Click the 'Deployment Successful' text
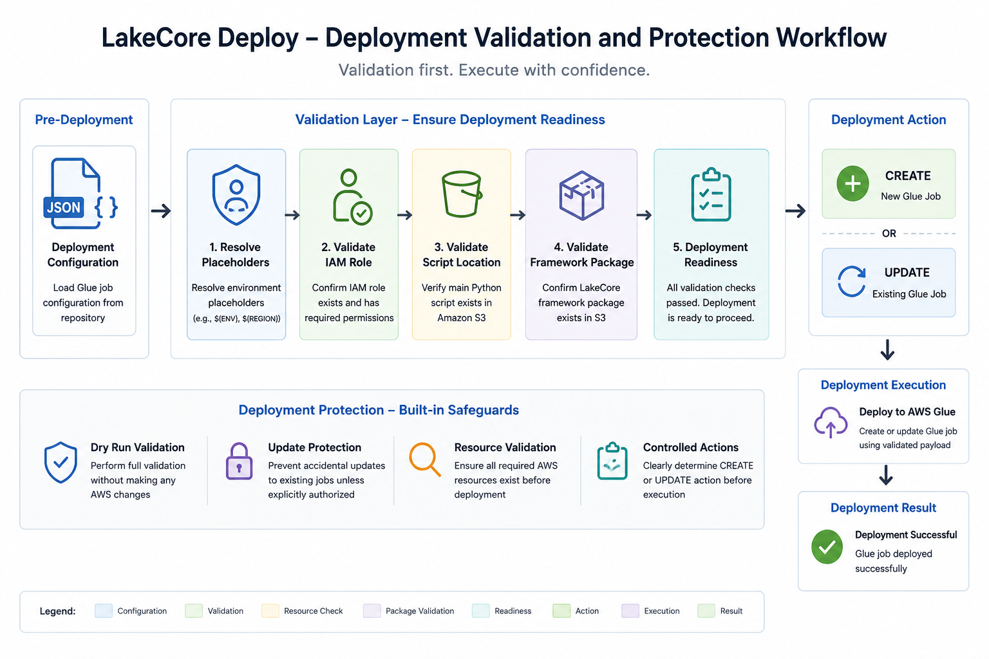989x659 pixels. [906, 535]
